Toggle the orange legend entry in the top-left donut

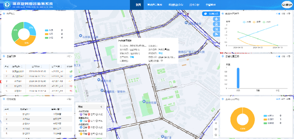pyautogui.click(x=49, y=34)
